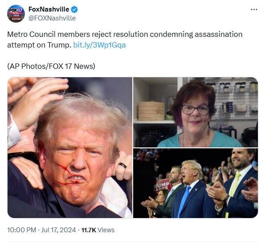
Task: Click the Jul 17, 2024 date text
Action: tap(59, 230)
